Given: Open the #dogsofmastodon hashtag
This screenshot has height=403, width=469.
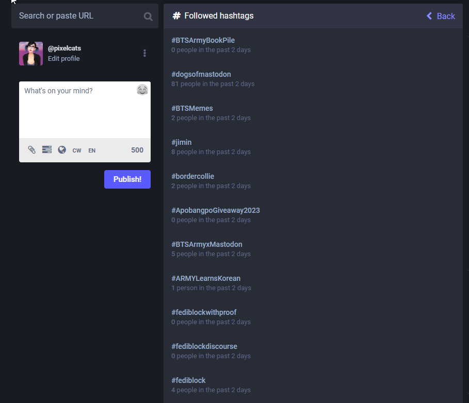Looking at the screenshot, I should (x=201, y=74).
